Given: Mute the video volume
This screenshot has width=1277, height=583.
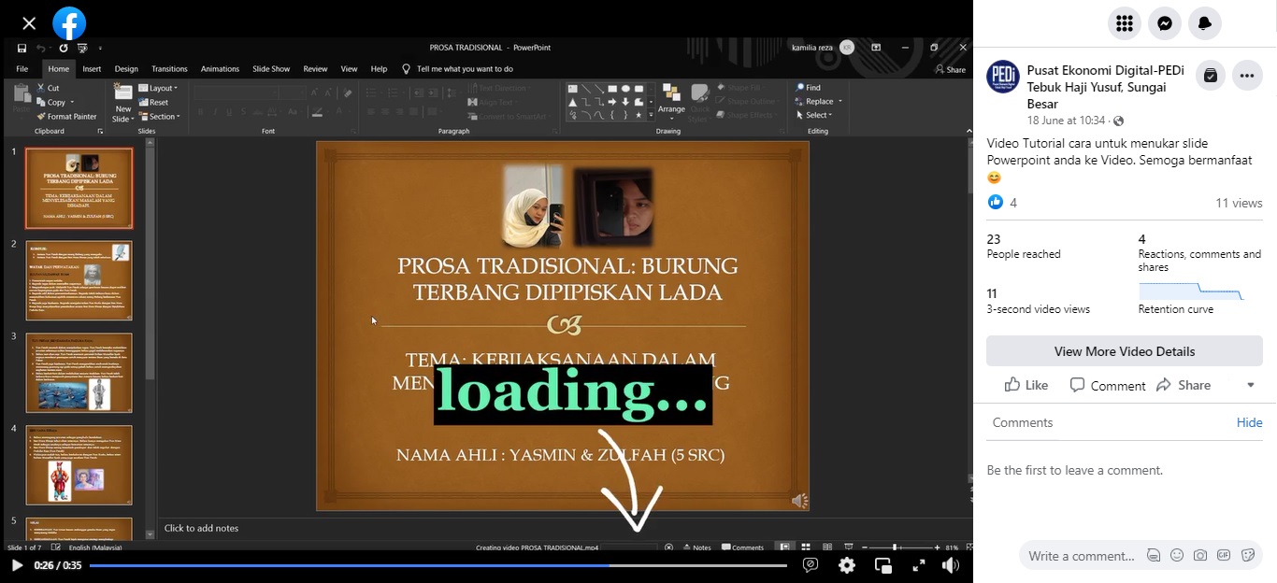Looking at the screenshot, I should (951, 565).
